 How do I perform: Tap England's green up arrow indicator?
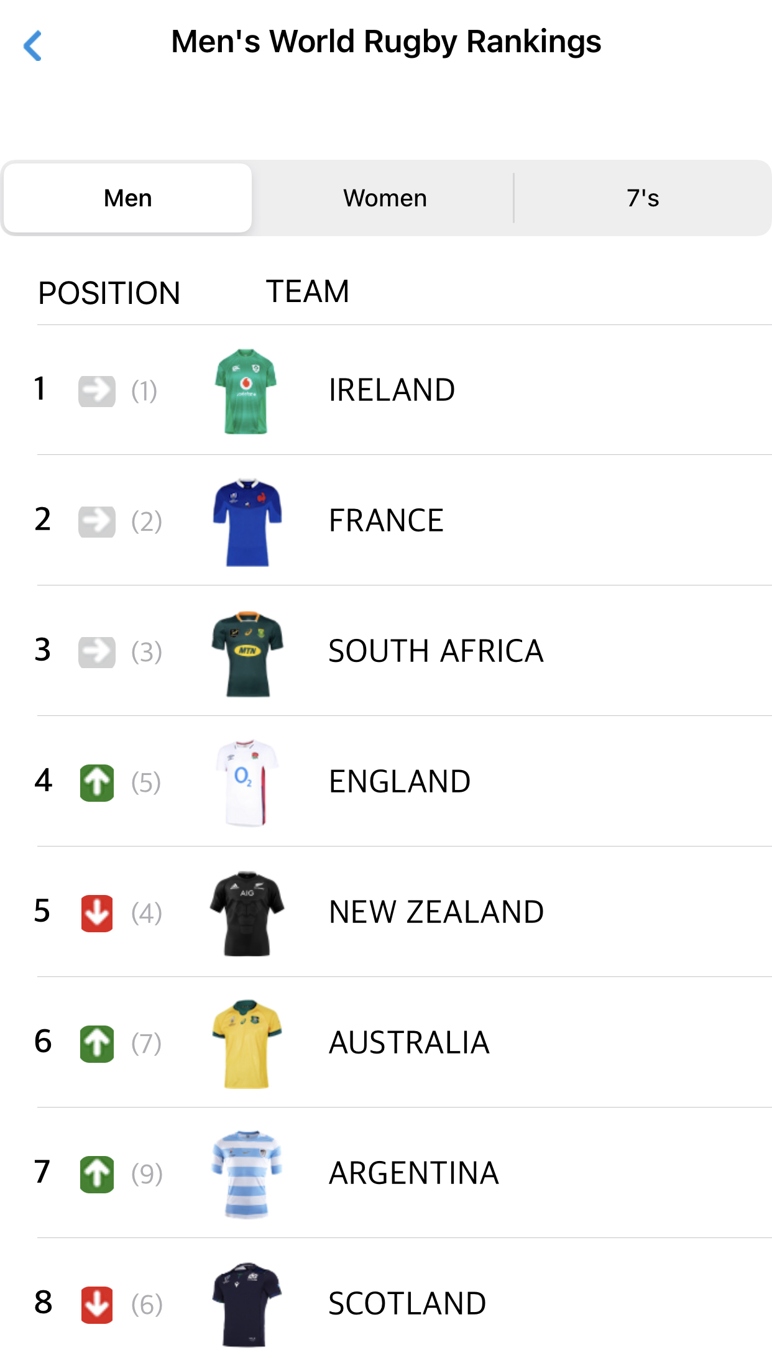point(97,782)
